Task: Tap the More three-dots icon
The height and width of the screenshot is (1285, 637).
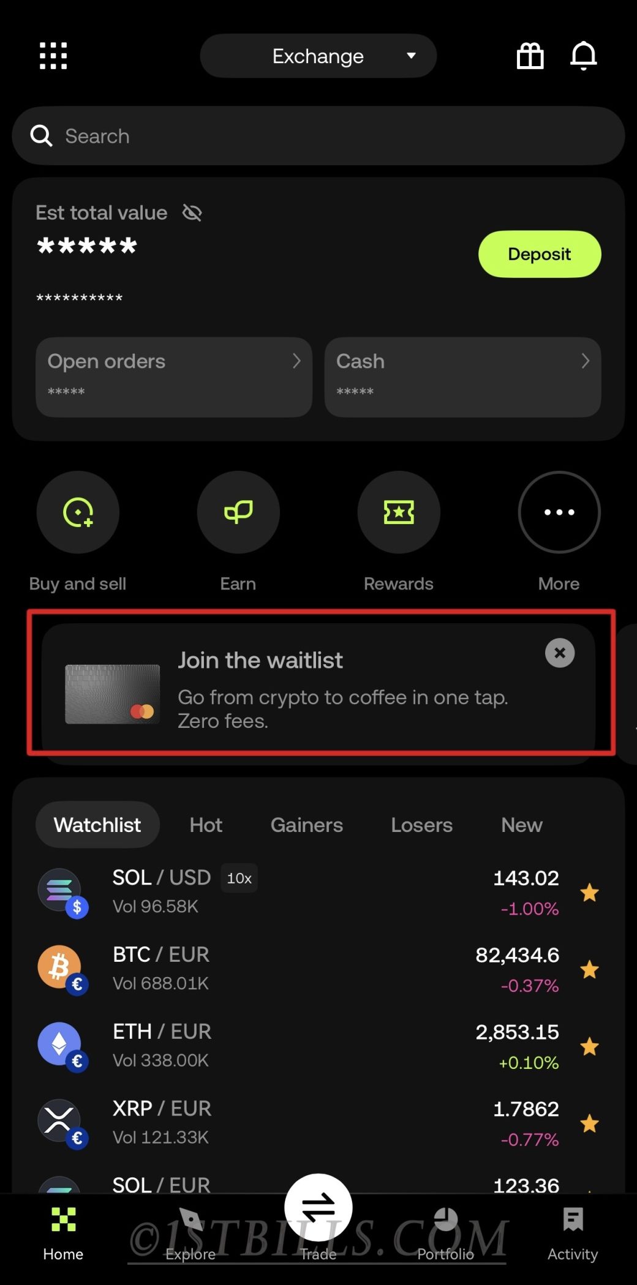Action: (x=559, y=512)
